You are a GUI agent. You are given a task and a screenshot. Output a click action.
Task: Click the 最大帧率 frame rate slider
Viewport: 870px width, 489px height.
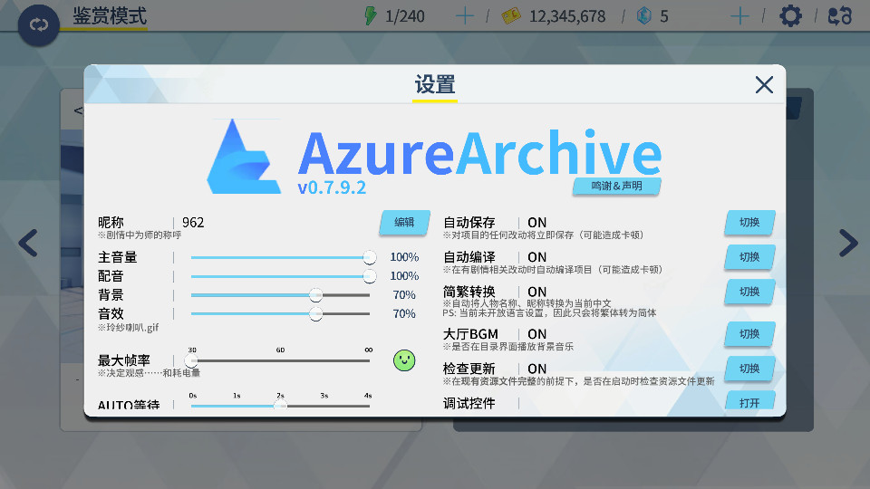[280, 361]
